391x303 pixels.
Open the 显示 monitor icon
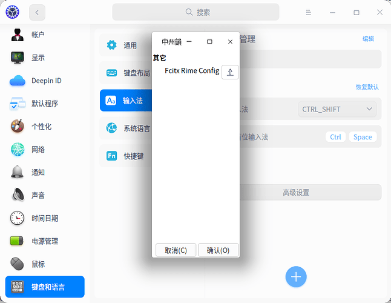[17, 58]
